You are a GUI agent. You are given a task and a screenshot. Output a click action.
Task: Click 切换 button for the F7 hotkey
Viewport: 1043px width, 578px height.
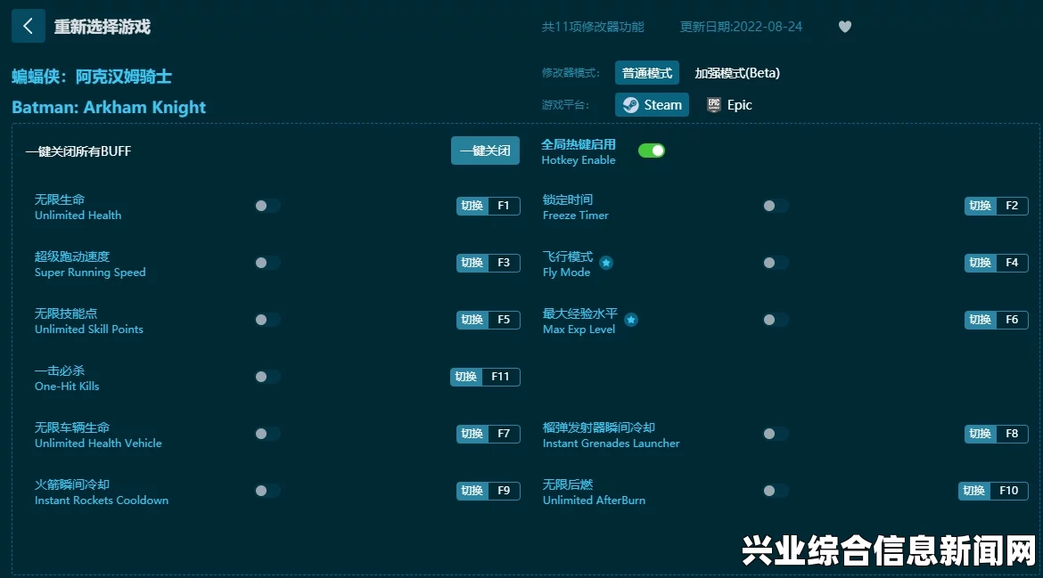pyautogui.click(x=472, y=434)
